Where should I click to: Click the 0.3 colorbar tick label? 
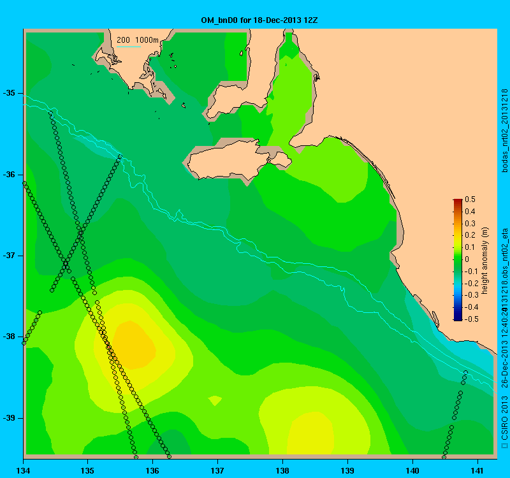[470, 224]
